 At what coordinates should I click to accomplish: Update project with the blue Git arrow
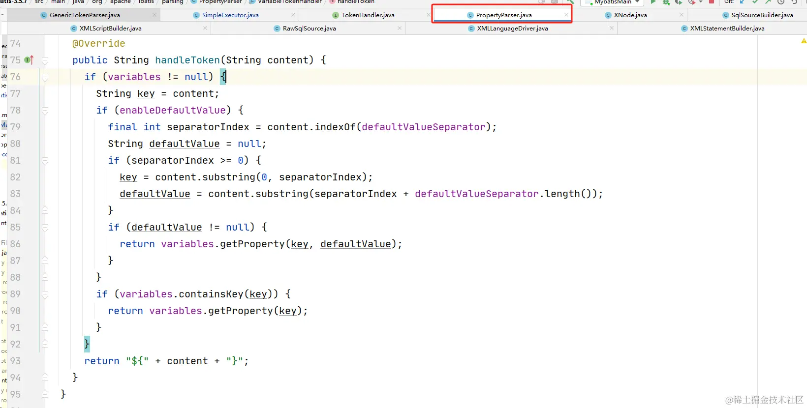pyautogui.click(x=743, y=2)
